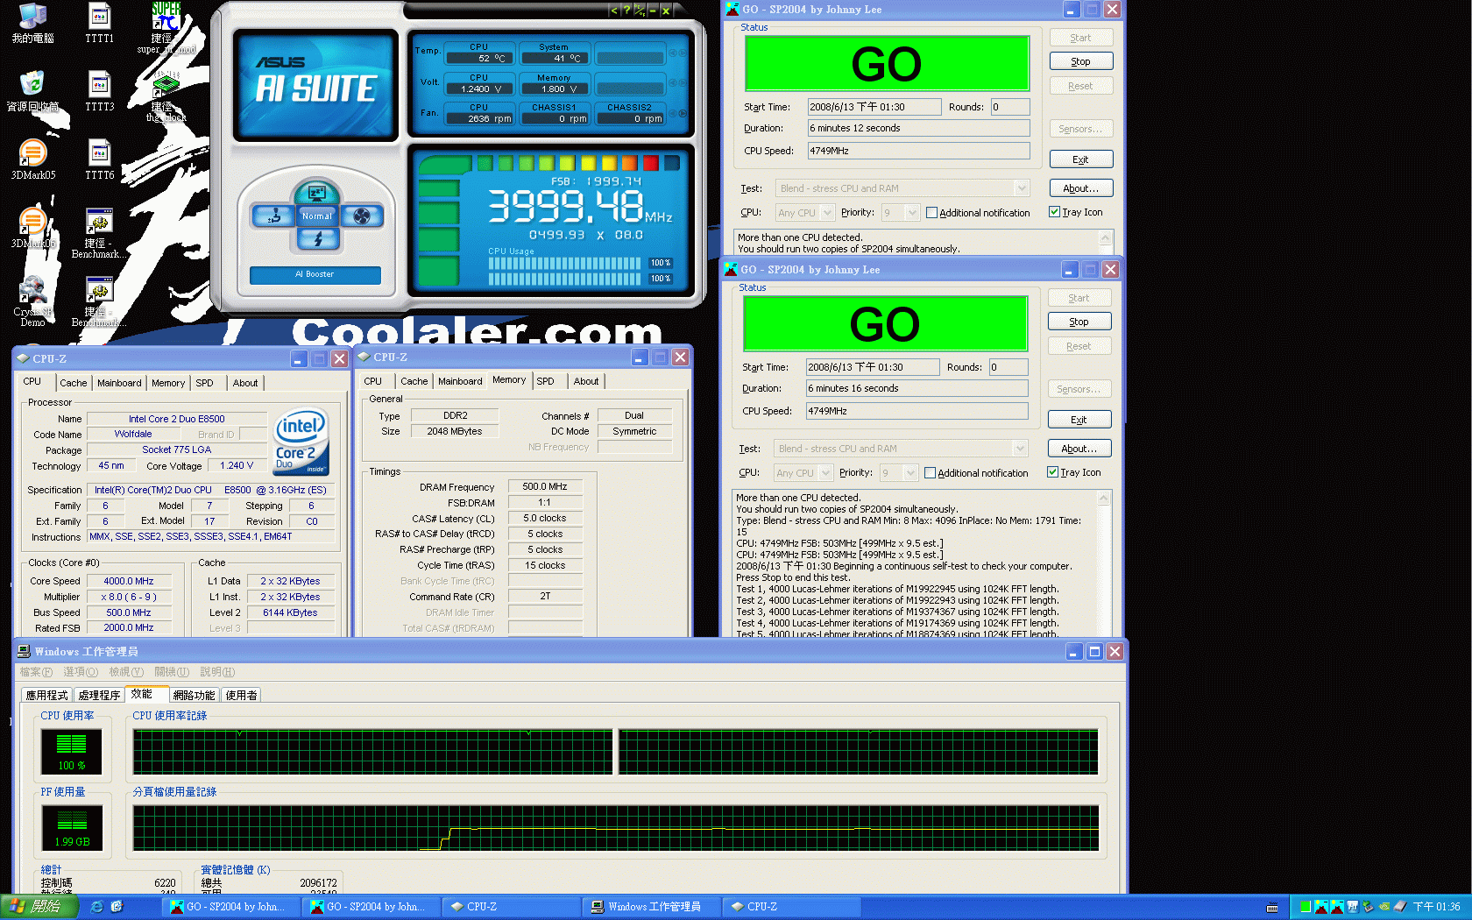Open Any CPU dropdown in upper SP2004 window
The height and width of the screenshot is (920, 1472).
tap(827, 213)
